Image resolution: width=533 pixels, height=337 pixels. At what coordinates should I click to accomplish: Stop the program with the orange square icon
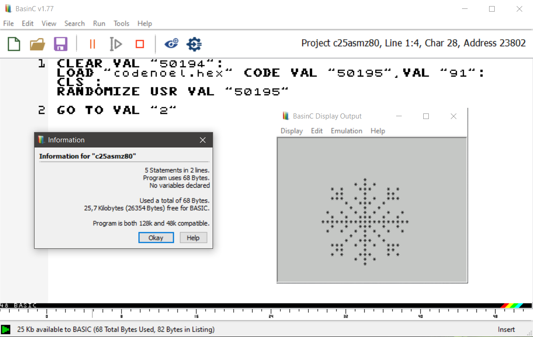point(140,44)
